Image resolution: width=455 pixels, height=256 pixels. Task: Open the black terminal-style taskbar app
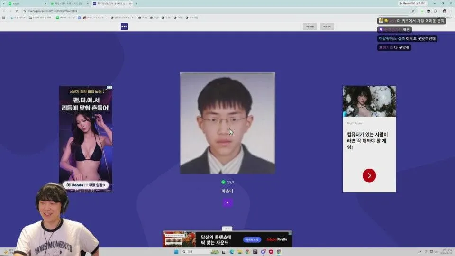coord(255,252)
